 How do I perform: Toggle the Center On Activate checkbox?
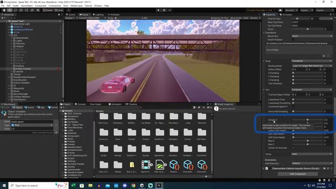click(x=293, y=148)
